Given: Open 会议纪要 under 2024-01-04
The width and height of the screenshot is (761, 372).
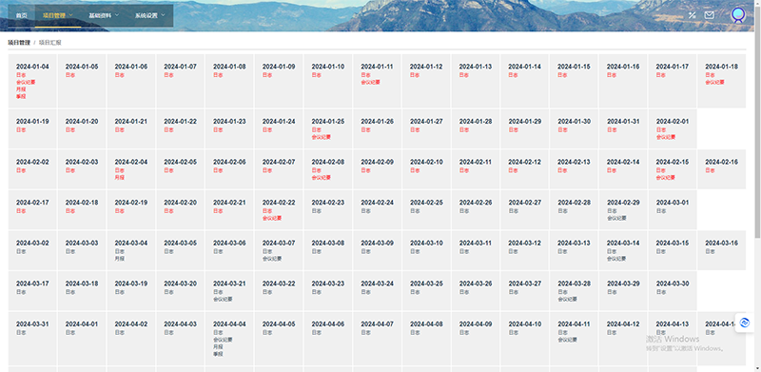Looking at the screenshot, I should pyautogui.click(x=26, y=82).
